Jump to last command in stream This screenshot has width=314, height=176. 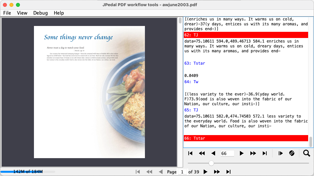(265, 153)
